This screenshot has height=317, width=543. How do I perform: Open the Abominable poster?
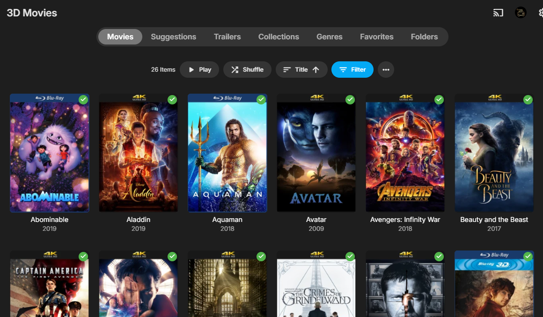(x=50, y=153)
